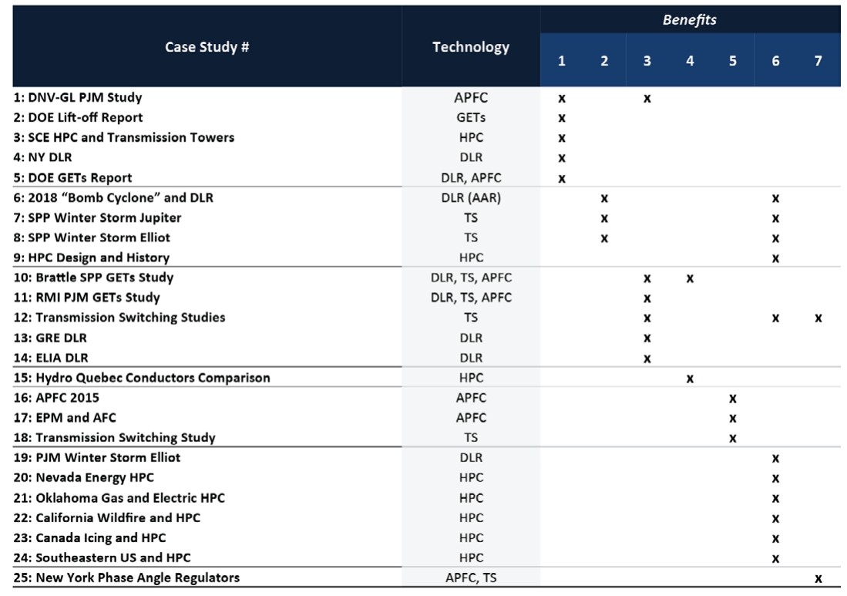This screenshot has height=596, width=847.
Task: Click row '9: HPC Design and History'
Action: 427,258
